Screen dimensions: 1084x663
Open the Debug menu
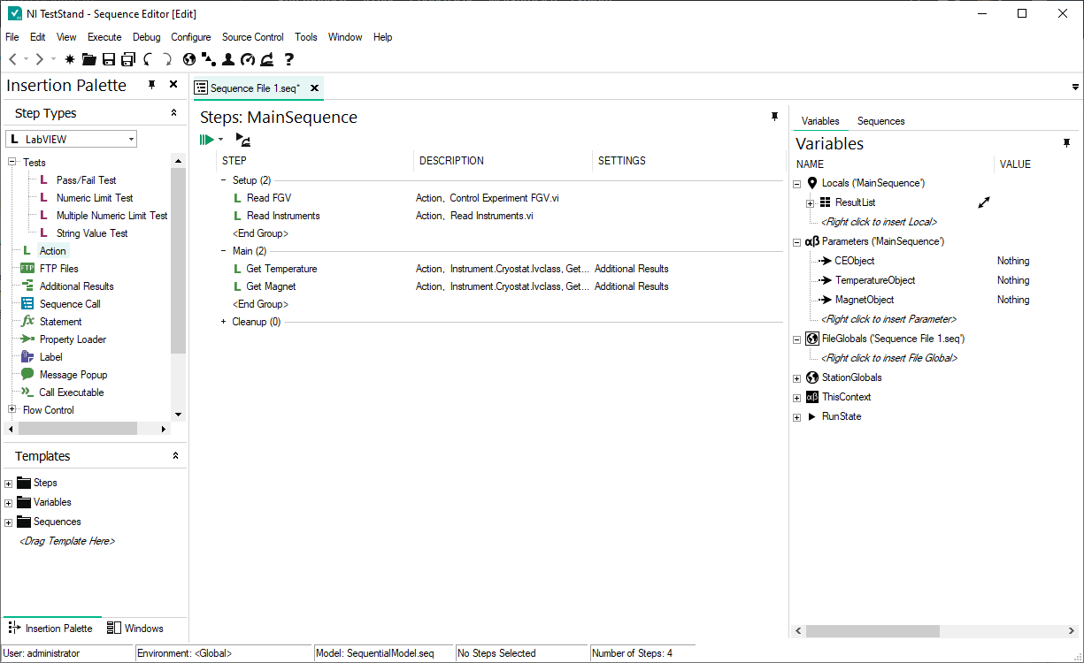tap(146, 37)
